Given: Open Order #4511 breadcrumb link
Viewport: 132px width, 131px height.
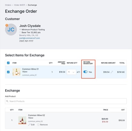Looking at the screenshot, I should pyautogui.click(x=20, y=5).
